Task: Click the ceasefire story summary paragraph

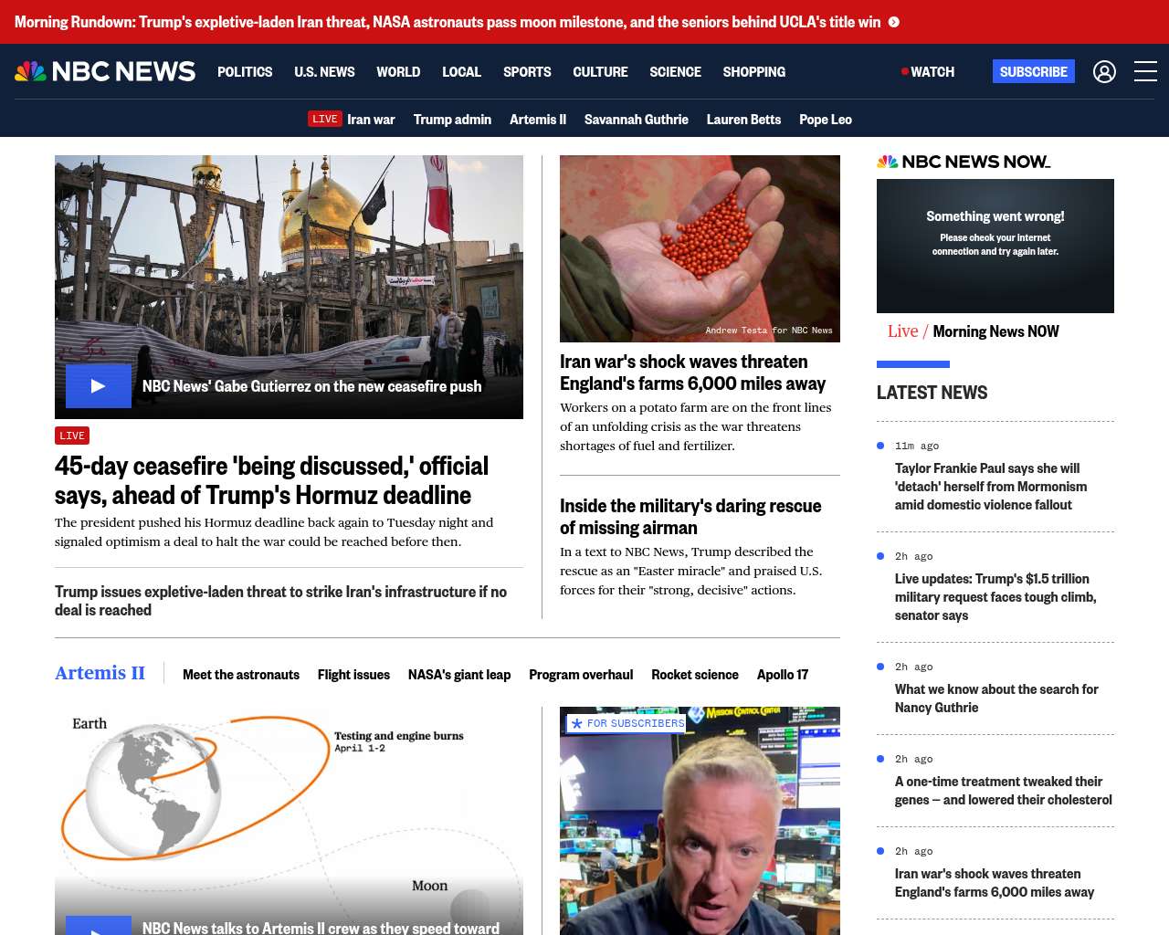Action: [x=274, y=531]
